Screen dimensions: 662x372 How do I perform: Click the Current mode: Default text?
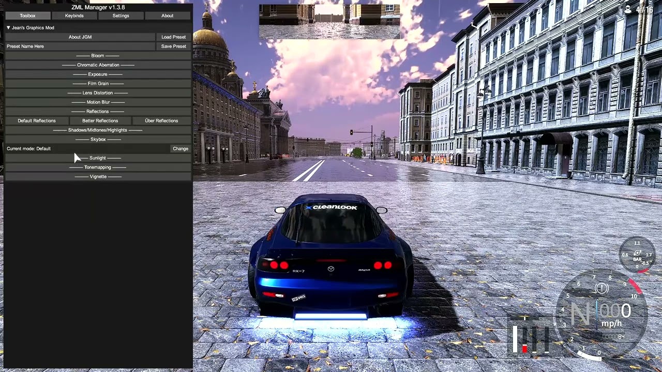click(x=28, y=149)
